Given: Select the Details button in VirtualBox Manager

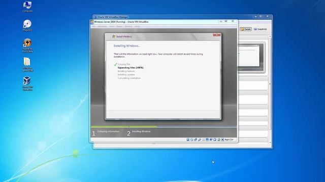Looking at the screenshot, I should point(246,29).
